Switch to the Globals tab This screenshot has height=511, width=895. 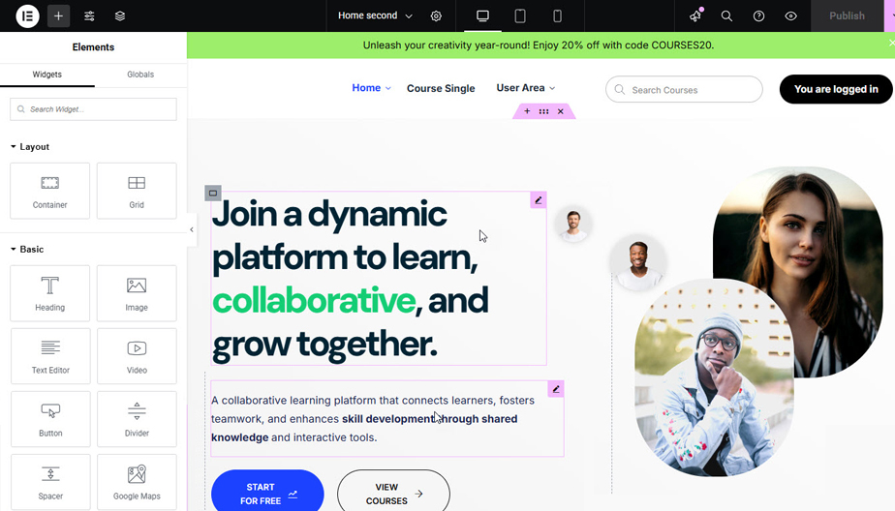pos(140,75)
